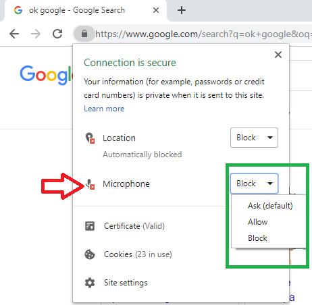
Task: Open a new tab with the plus button
Action: [182, 10]
